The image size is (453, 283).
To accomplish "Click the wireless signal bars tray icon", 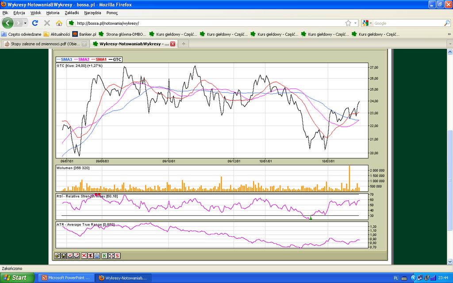I will tap(433, 278).
